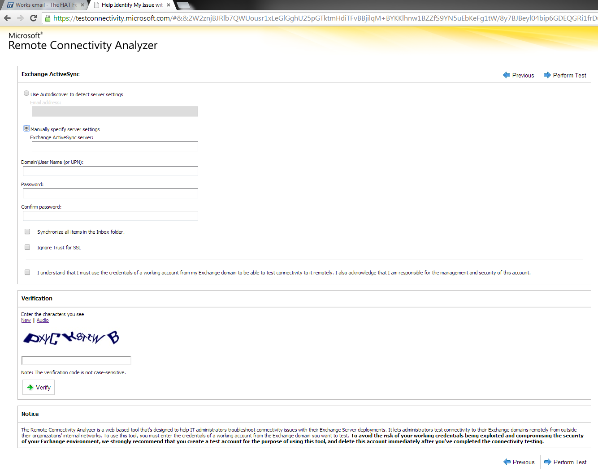598x475 pixels.
Task: Click the Verification section heading
Action: [37, 298]
